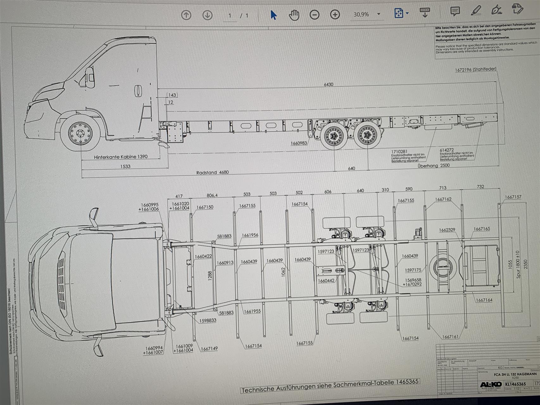The image size is (540, 405).
Task: Zoom in with the plus button
Action: [335, 15]
